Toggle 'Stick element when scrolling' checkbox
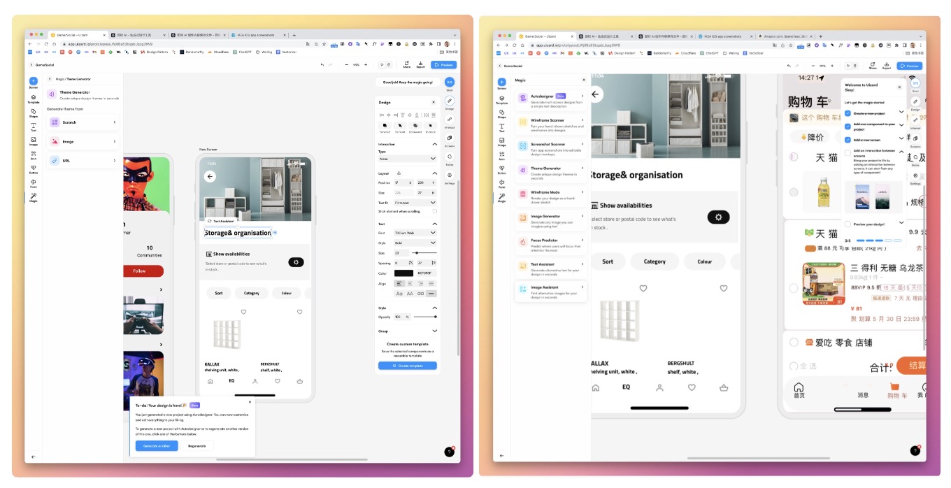Image resolution: width=951 pixels, height=488 pixels. coord(434,211)
